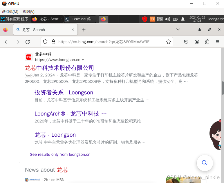The height and width of the screenshot is (183, 224).
Task: Click See results only from loongson.cn
Action: (60, 155)
